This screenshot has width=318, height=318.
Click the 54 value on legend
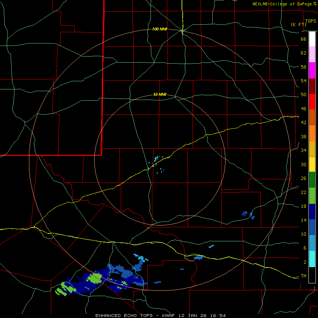click(x=304, y=81)
